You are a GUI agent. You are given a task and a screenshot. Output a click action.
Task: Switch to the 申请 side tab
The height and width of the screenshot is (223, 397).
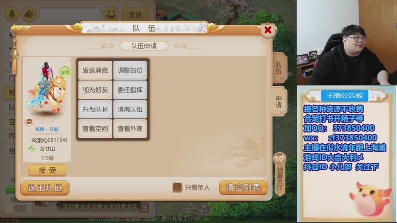pyautogui.click(x=279, y=102)
